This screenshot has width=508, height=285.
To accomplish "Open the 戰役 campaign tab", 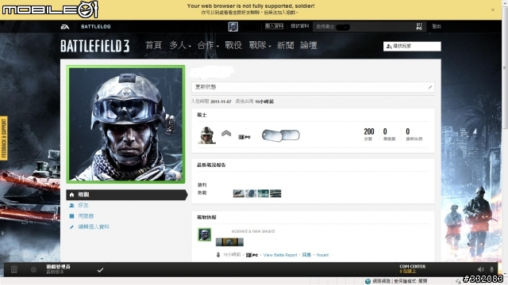I will pyautogui.click(x=233, y=45).
